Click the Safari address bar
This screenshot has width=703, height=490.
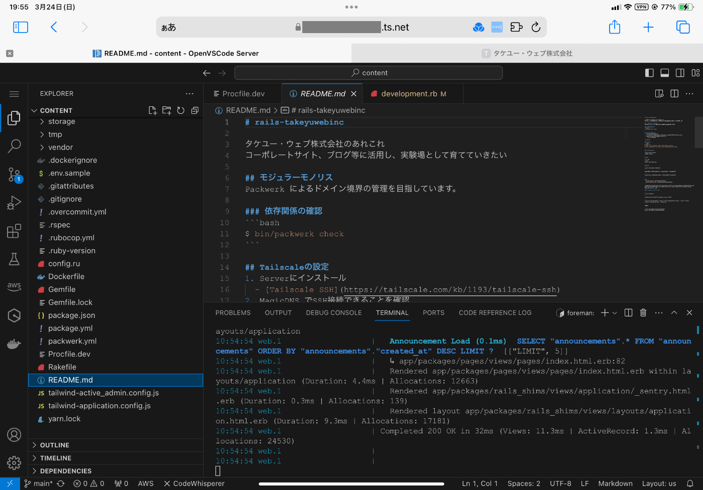(x=351, y=27)
